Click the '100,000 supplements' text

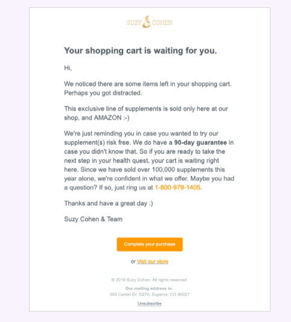(x=188, y=170)
